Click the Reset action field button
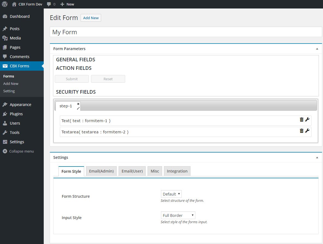The width and height of the screenshot is (323, 244). click(x=108, y=79)
